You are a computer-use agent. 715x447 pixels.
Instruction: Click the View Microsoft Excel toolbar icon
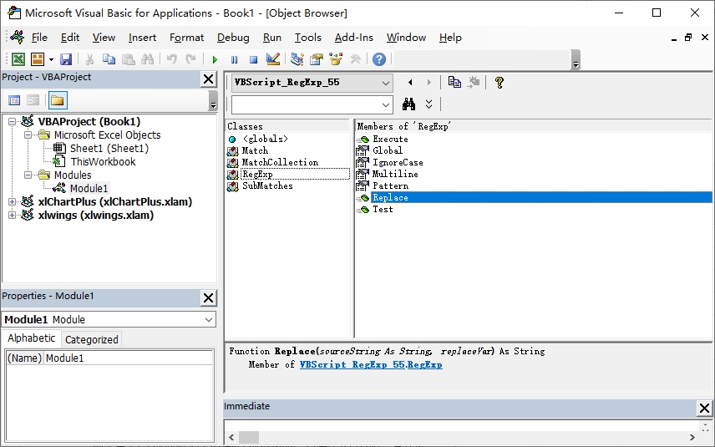click(18, 59)
